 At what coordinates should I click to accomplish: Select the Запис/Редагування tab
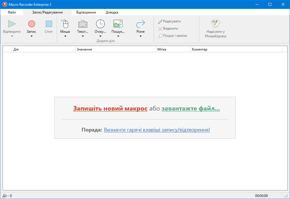coord(47,12)
